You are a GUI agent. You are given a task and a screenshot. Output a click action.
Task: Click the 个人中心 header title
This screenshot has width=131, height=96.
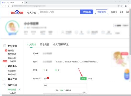click(x=31, y=13)
